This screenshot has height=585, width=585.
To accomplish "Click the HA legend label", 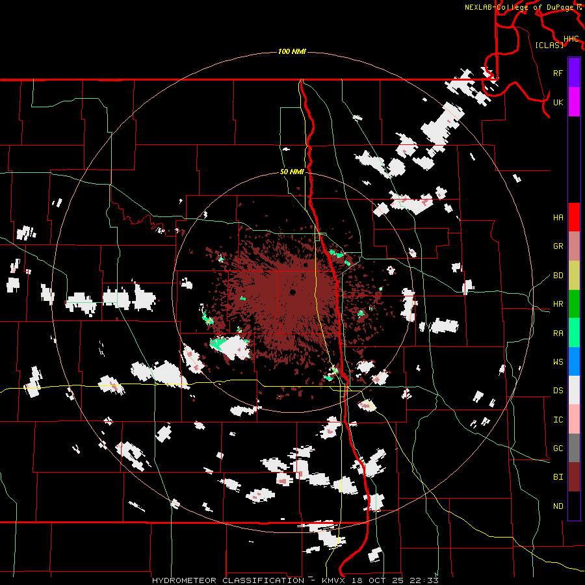I will 558,218.
